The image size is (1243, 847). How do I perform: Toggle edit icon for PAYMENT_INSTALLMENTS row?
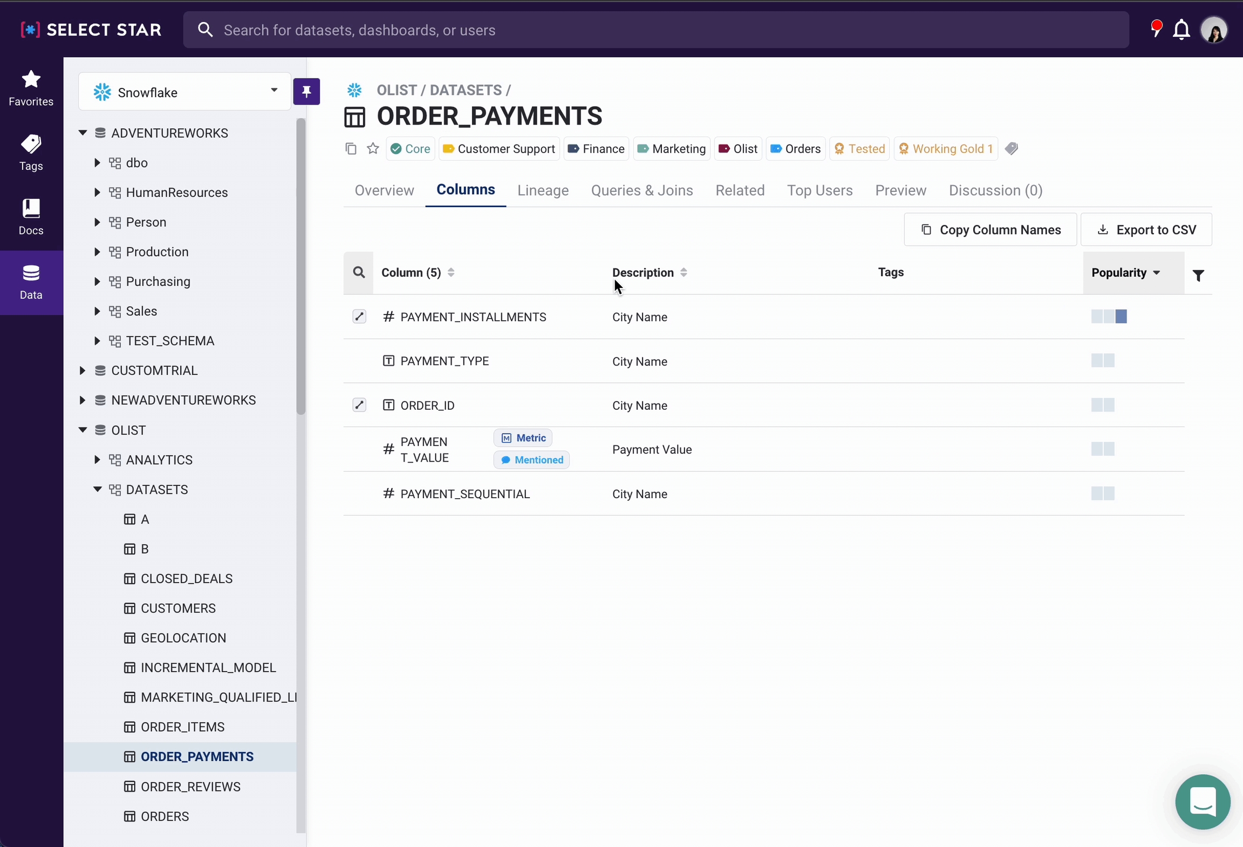point(359,316)
